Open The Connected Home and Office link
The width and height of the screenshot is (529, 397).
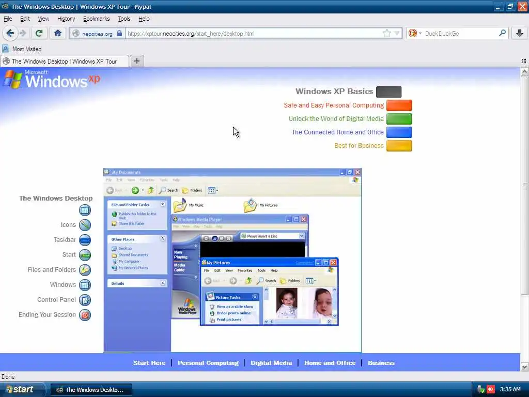point(337,132)
